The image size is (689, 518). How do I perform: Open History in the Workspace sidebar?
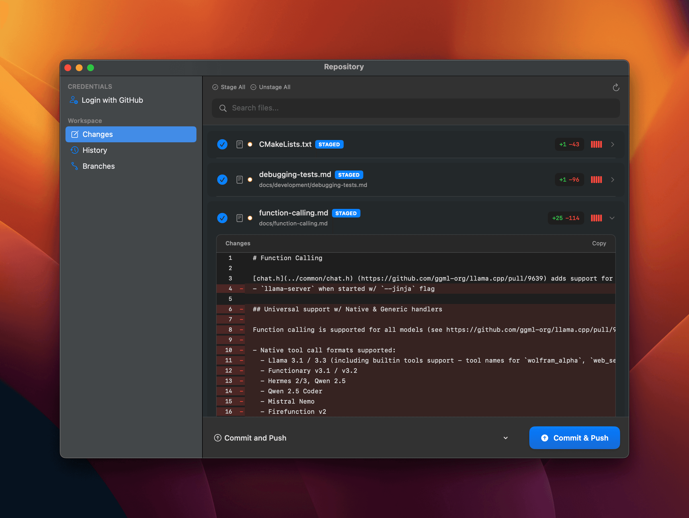point(131,150)
